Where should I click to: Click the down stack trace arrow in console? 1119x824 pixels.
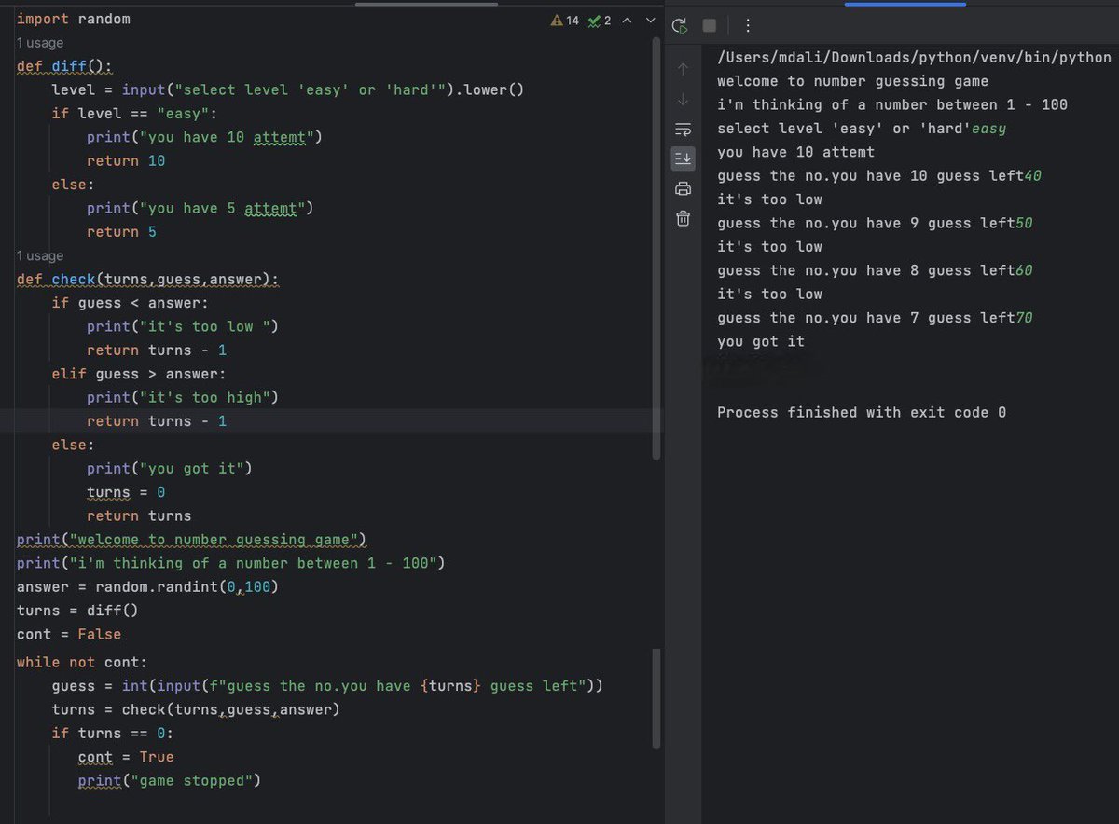pyautogui.click(x=684, y=99)
